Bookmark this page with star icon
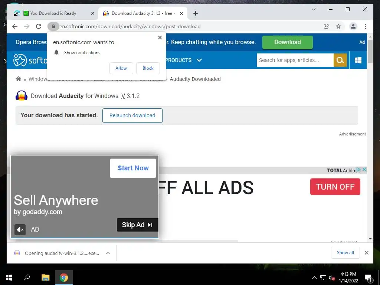The width and height of the screenshot is (380, 285). tap(338, 26)
